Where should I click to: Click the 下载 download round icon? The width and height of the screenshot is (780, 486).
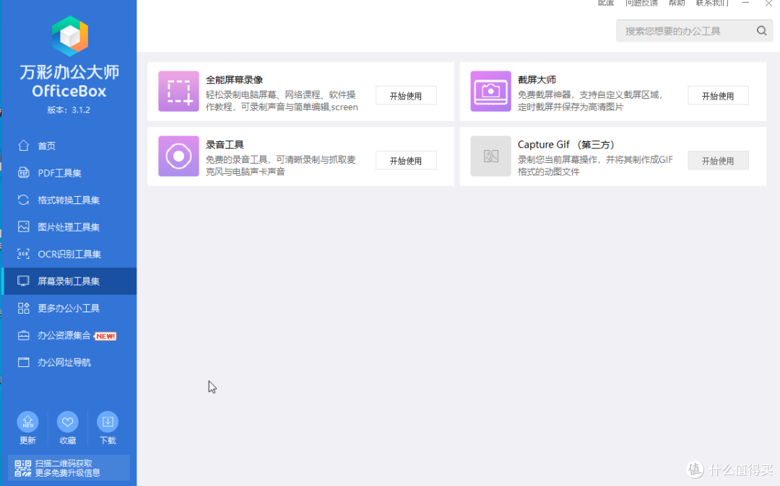108,422
